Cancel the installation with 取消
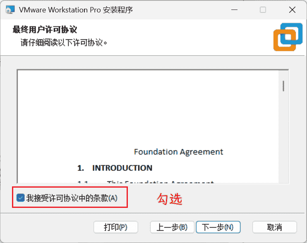 [274, 227]
